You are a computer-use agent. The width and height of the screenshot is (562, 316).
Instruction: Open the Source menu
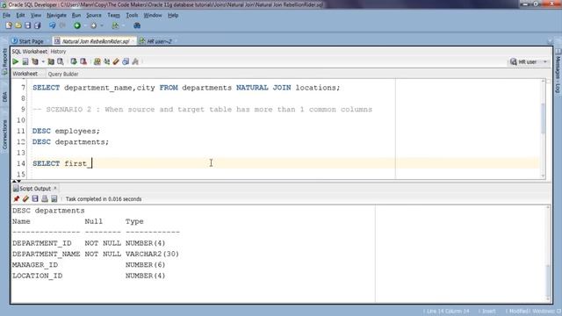pyautogui.click(x=94, y=16)
